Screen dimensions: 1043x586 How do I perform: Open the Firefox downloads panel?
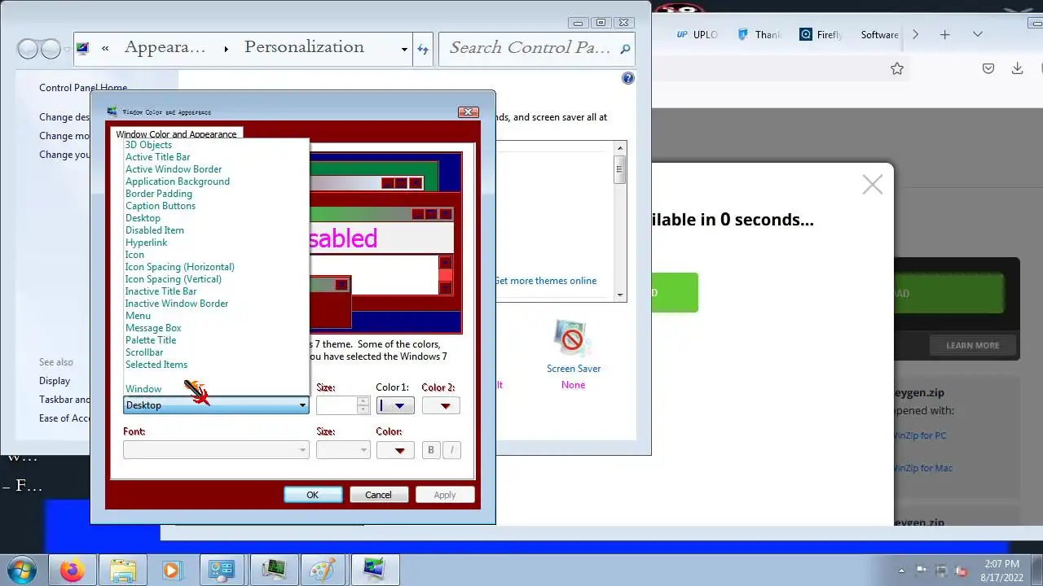1017,69
